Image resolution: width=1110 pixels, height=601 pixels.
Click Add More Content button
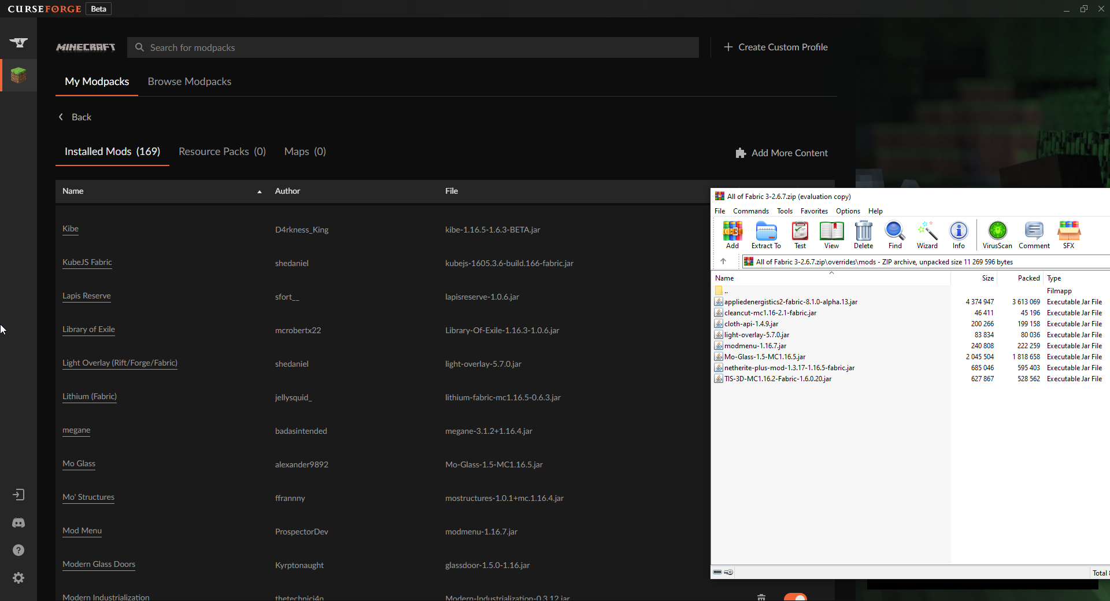pos(782,153)
